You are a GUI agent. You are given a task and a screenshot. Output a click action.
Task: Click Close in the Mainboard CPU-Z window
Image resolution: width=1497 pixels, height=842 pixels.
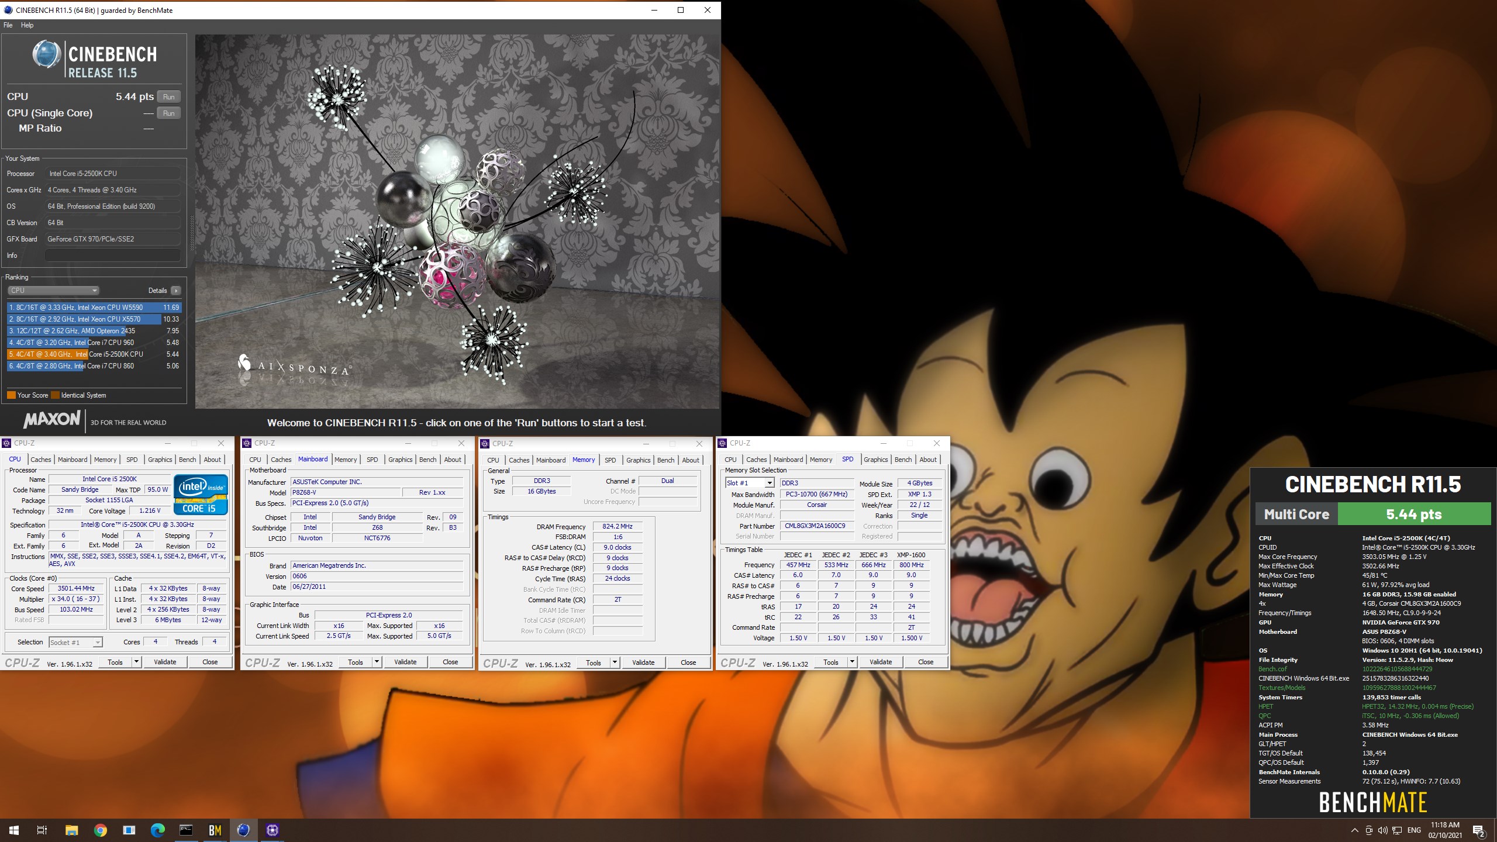coord(450,662)
